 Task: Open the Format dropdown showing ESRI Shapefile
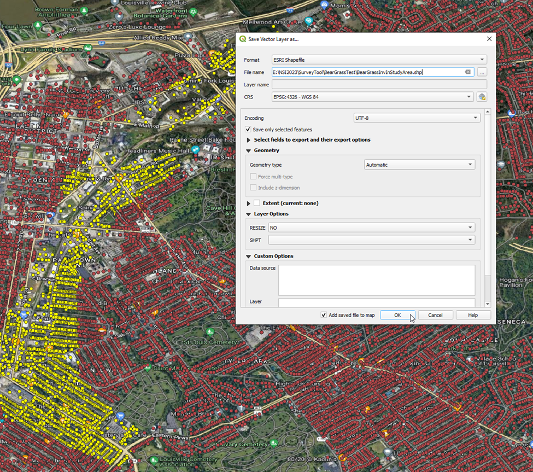click(379, 60)
